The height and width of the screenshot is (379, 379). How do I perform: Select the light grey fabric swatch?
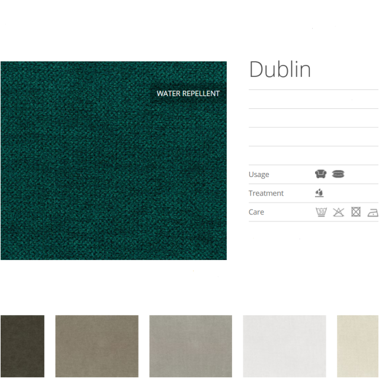pos(191,346)
